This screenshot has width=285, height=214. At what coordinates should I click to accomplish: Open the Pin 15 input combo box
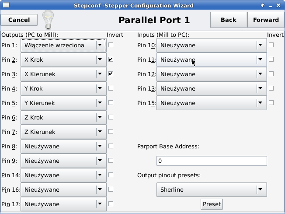coord(212,103)
